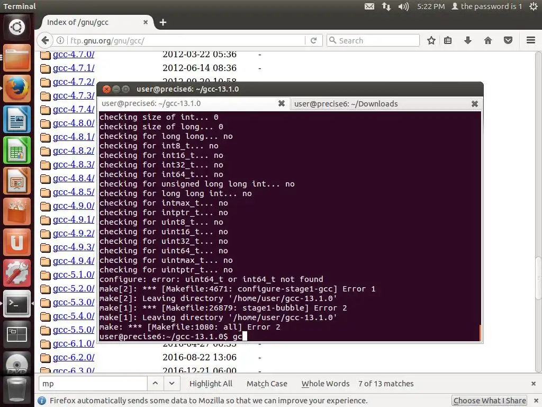542x407 pixels.
Task: Open DVD disc icon in launcher
Action: 16,364
